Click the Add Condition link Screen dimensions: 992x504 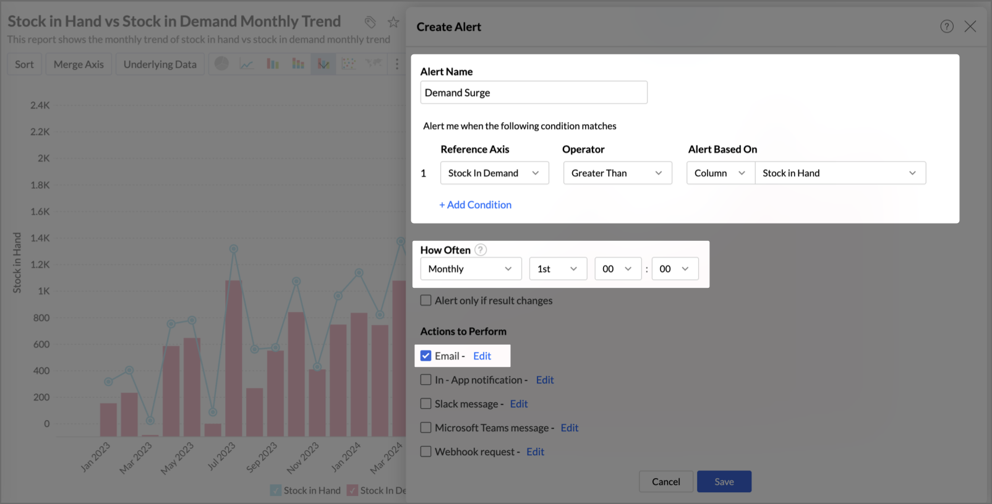[x=475, y=205]
